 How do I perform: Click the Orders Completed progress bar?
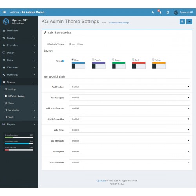(19, 138)
